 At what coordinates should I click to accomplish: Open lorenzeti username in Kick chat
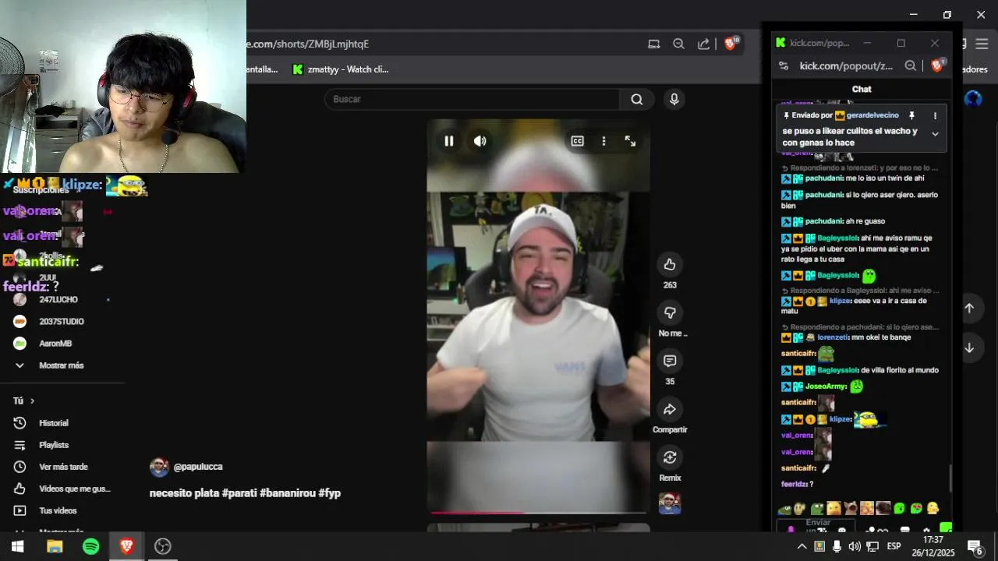(x=832, y=337)
